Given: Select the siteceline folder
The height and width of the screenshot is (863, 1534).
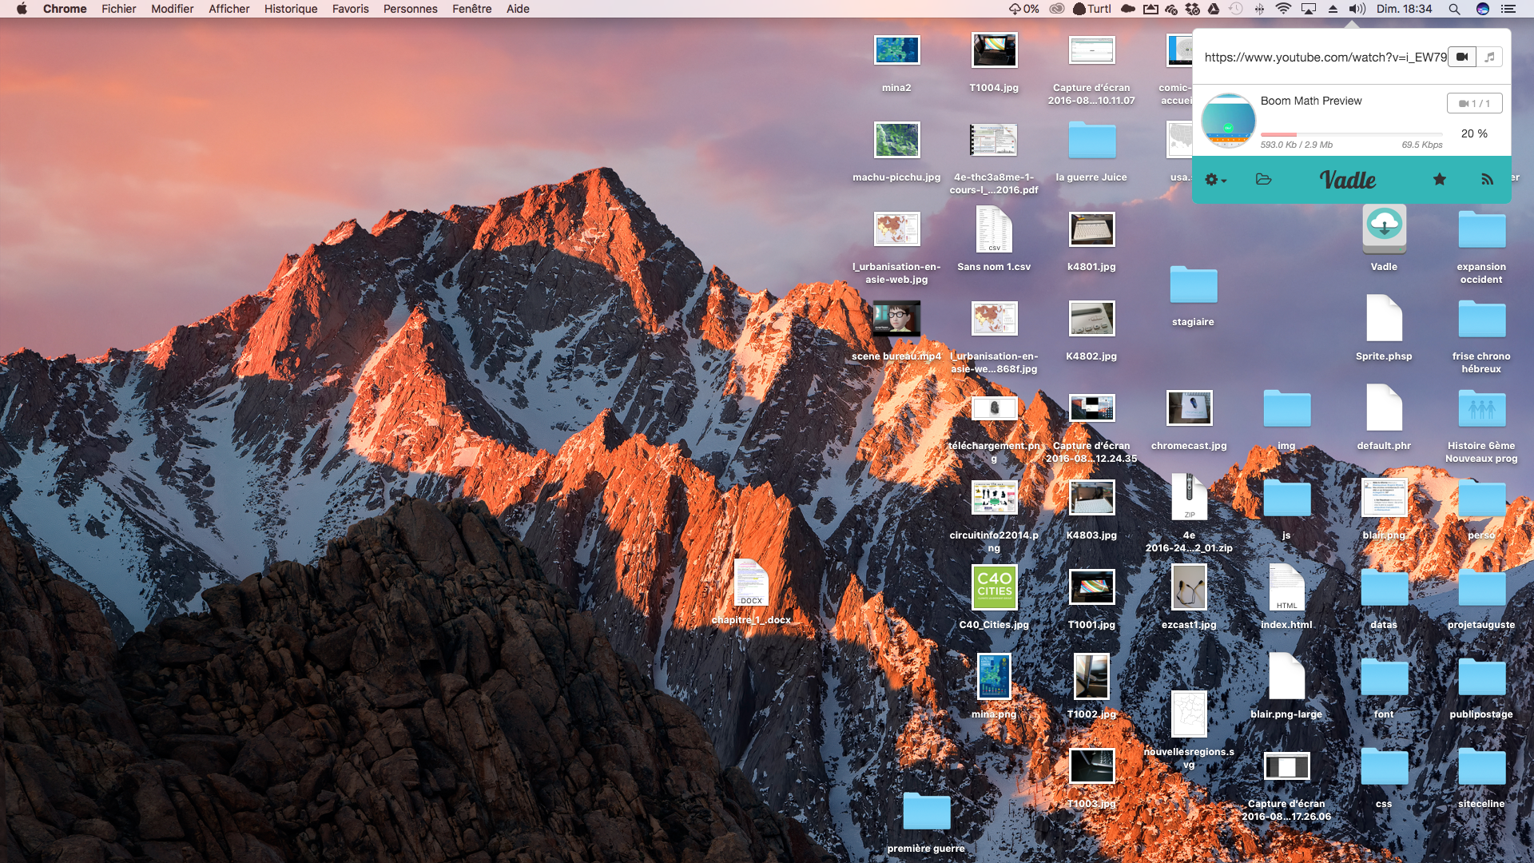Looking at the screenshot, I should coord(1481,766).
